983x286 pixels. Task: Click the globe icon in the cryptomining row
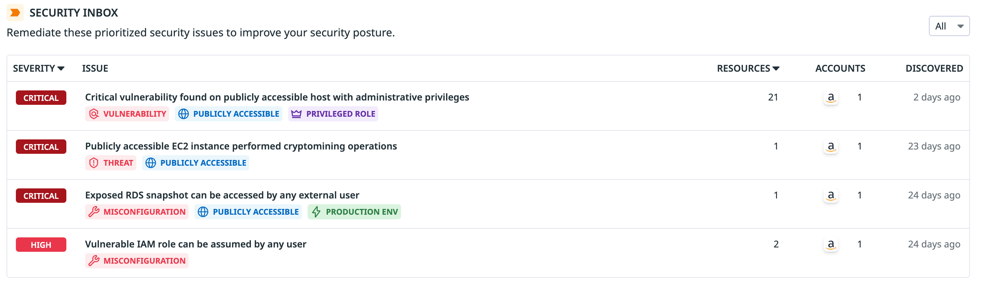[x=151, y=163]
